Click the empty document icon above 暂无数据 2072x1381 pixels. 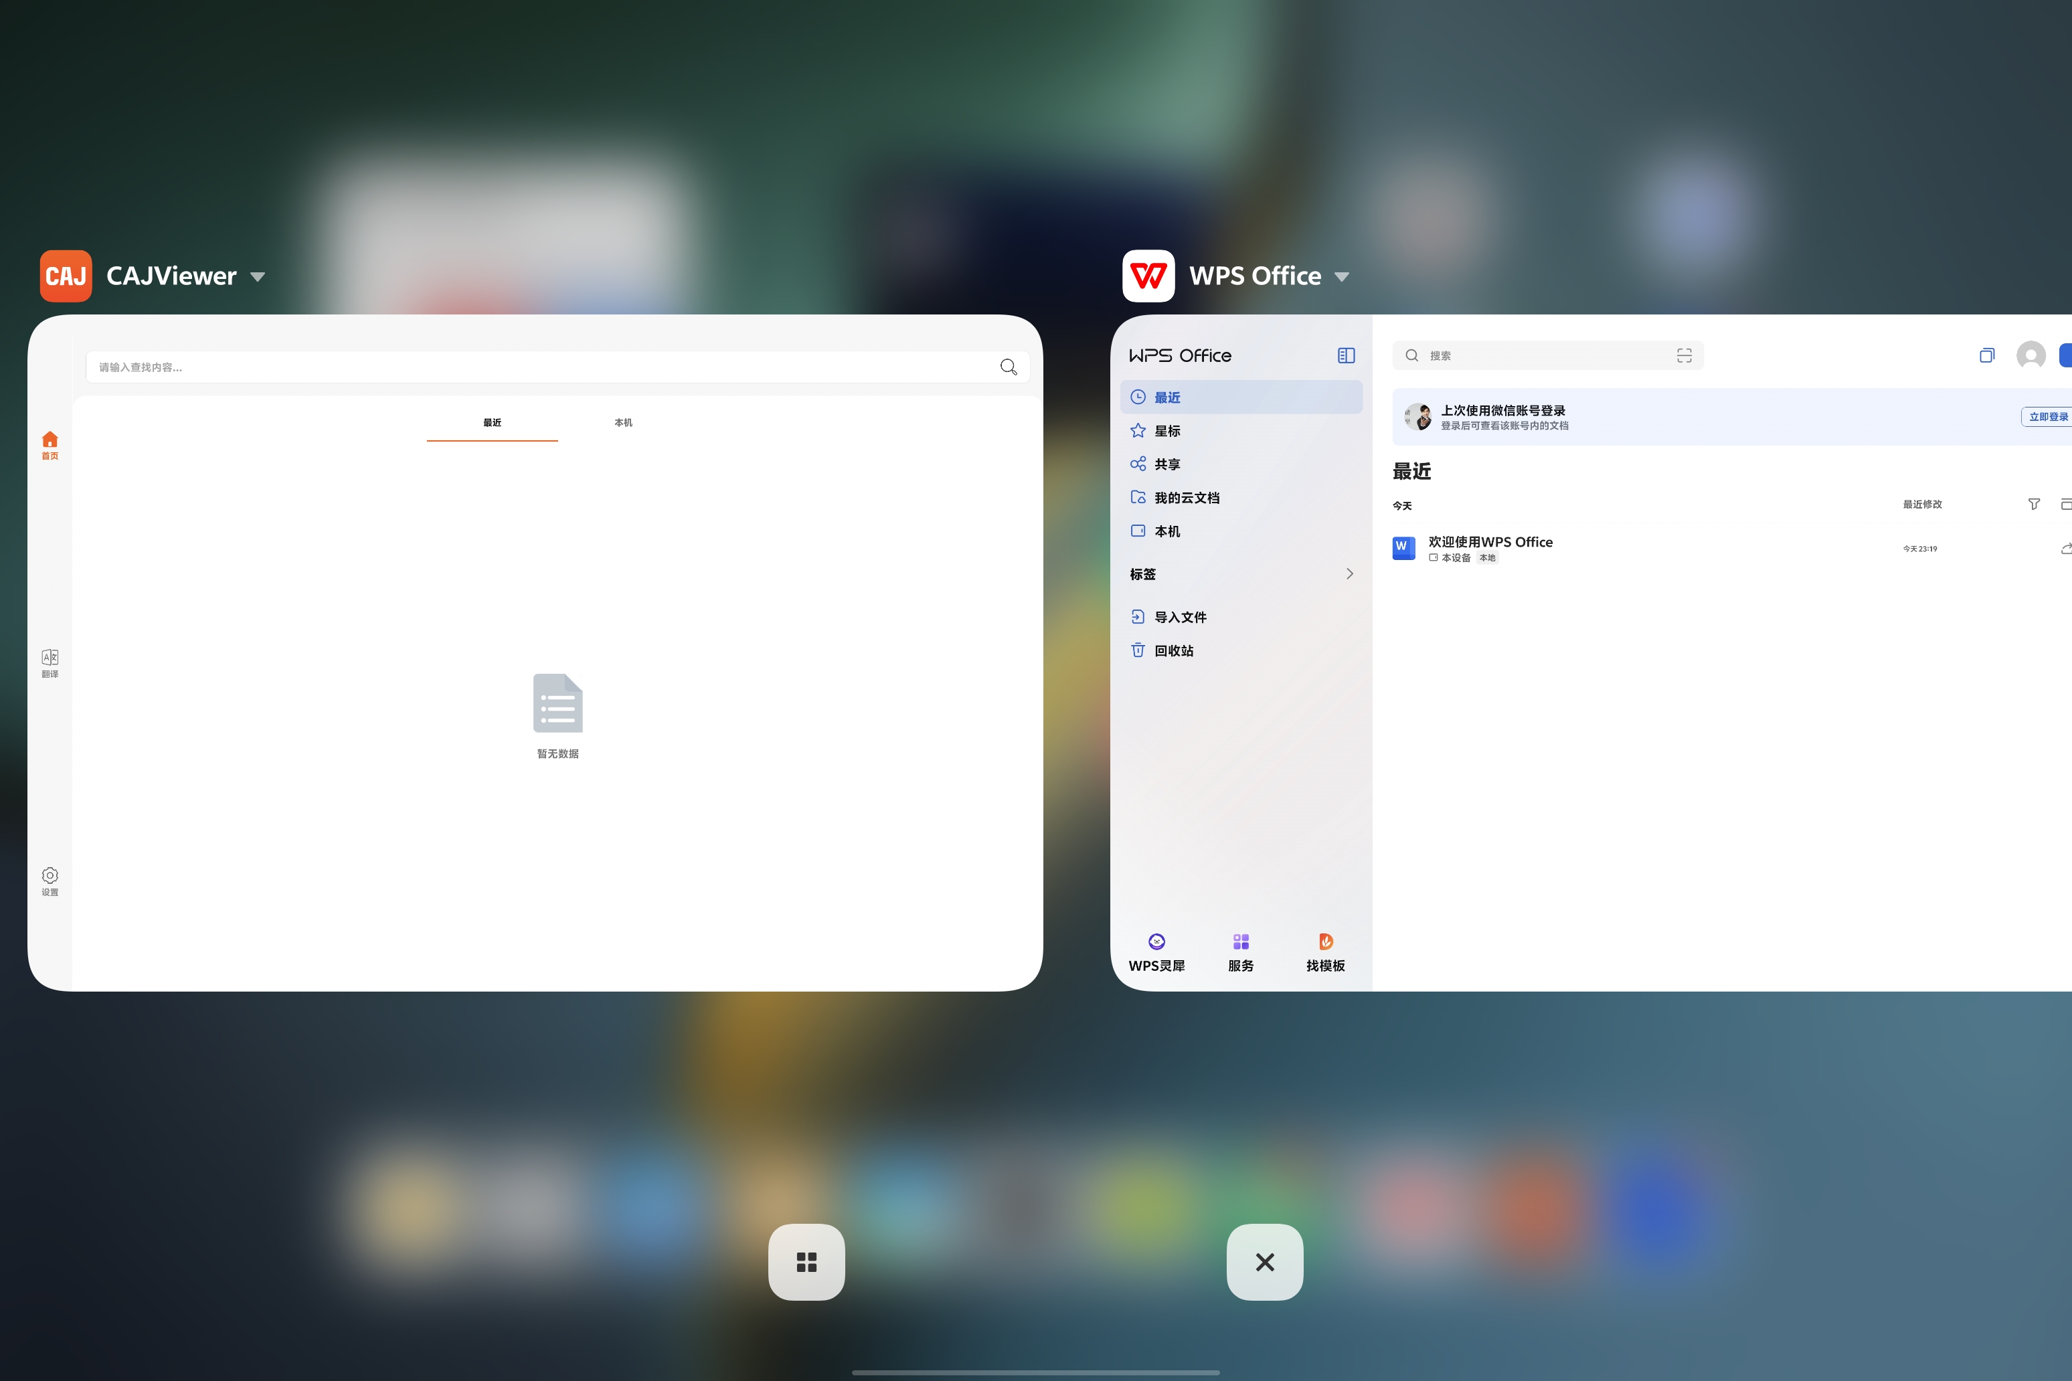(x=557, y=703)
